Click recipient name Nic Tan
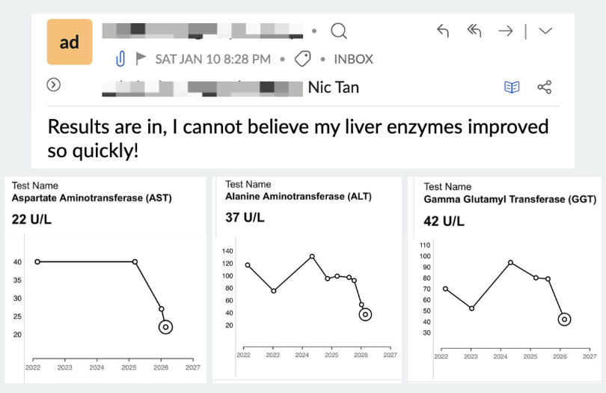Image resolution: width=606 pixels, height=393 pixels. [334, 88]
